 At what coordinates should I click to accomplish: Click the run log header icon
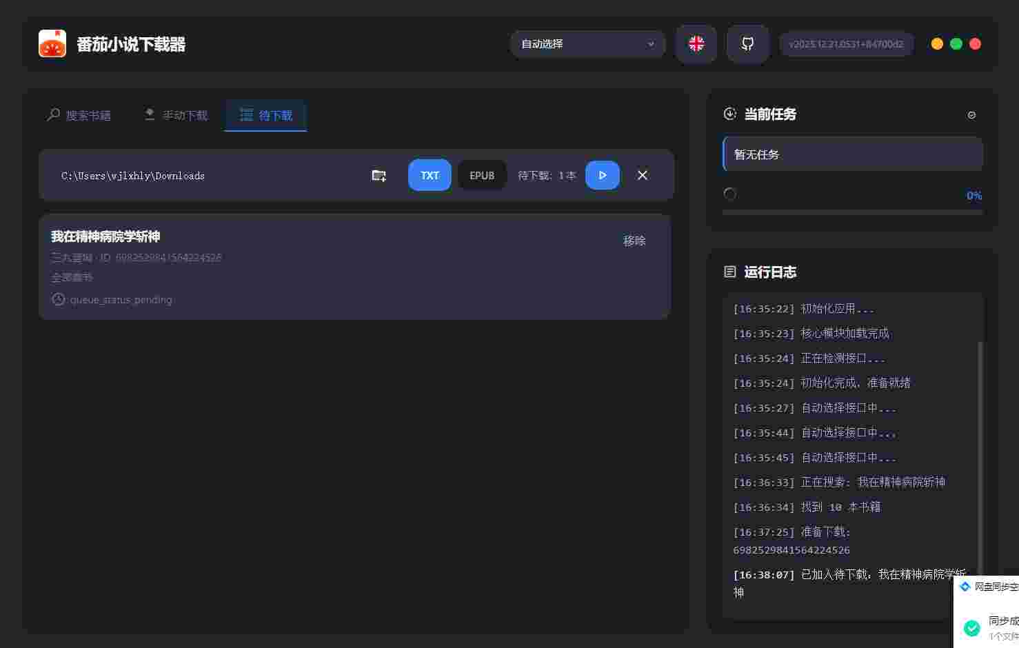[x=729, y=272]
